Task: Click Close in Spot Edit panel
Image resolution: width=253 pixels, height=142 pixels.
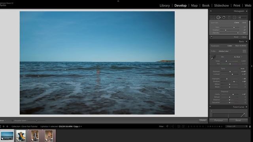Action: tap(244, 37)
